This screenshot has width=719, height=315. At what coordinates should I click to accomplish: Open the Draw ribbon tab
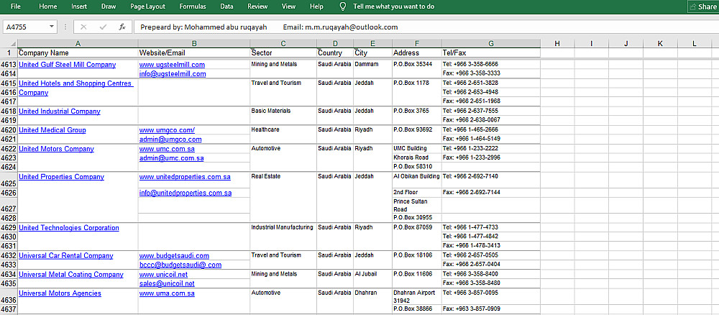[x=109, y=6]
